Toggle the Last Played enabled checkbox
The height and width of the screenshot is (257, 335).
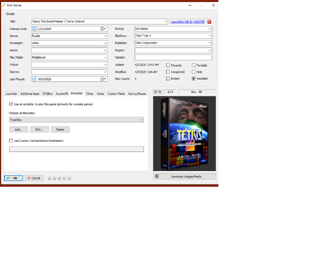click(34, 79)
